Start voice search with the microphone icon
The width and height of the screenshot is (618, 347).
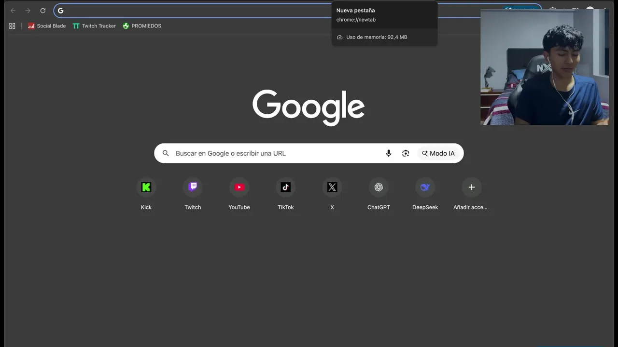click(389, 153)
